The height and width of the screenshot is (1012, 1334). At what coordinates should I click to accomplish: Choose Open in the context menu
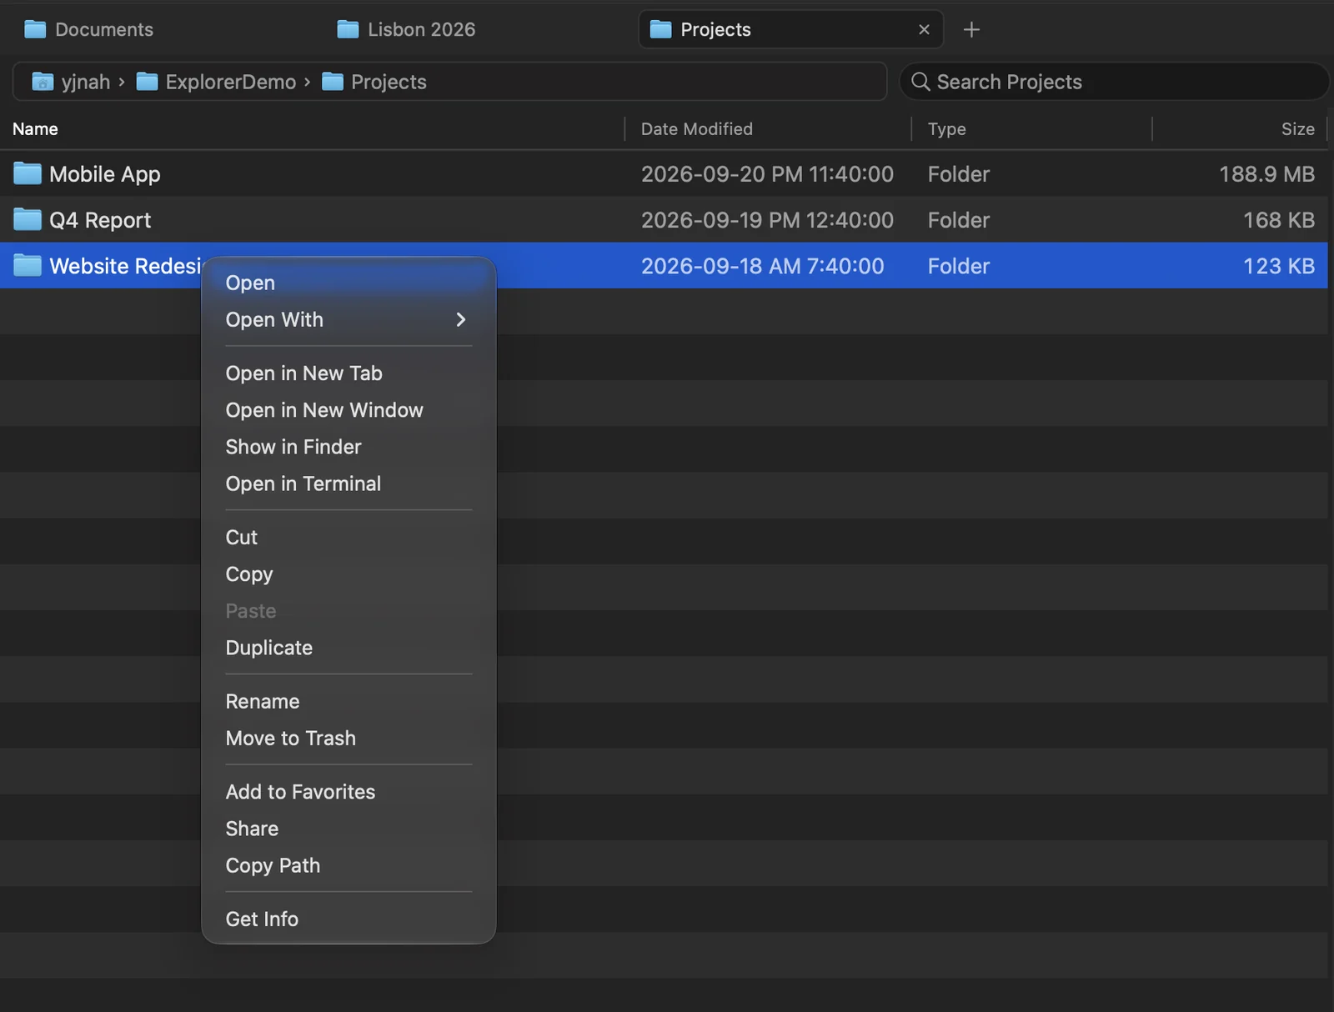coord(349,283)
